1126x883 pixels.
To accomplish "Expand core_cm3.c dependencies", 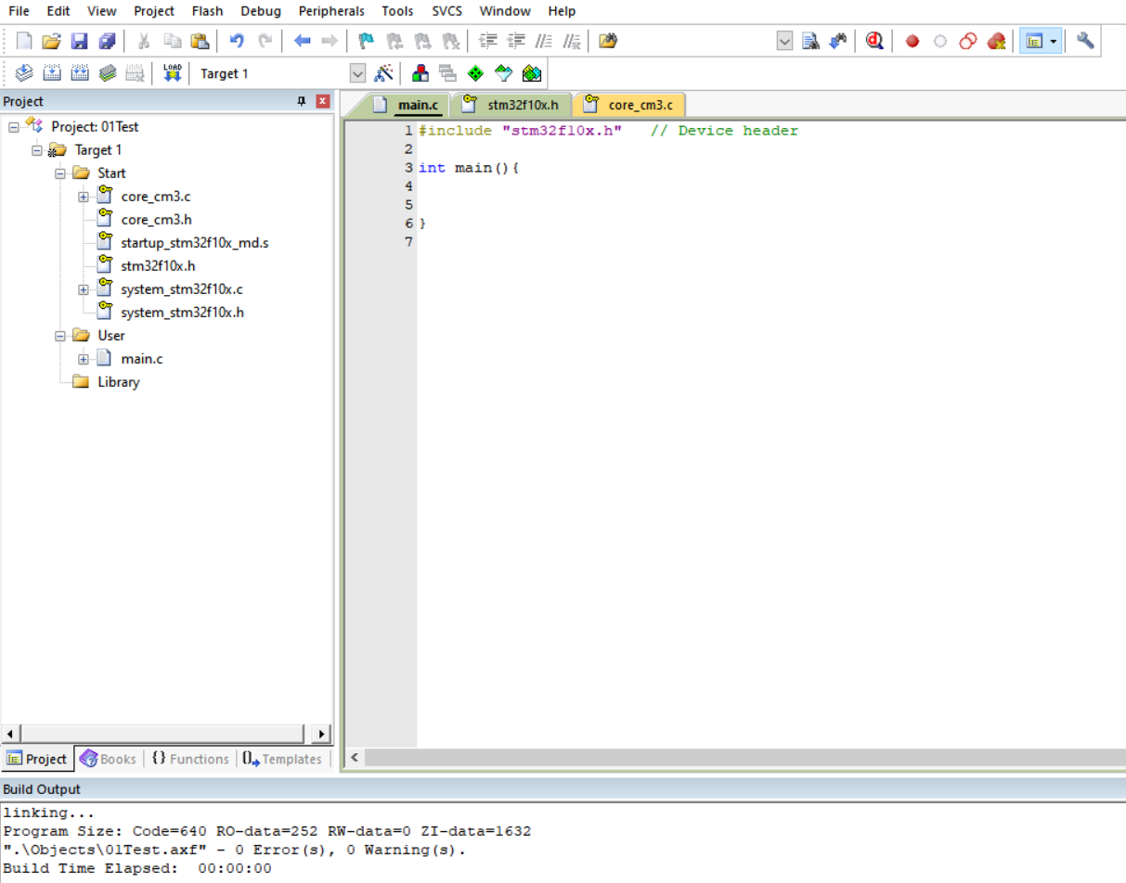I will point(84,196).
